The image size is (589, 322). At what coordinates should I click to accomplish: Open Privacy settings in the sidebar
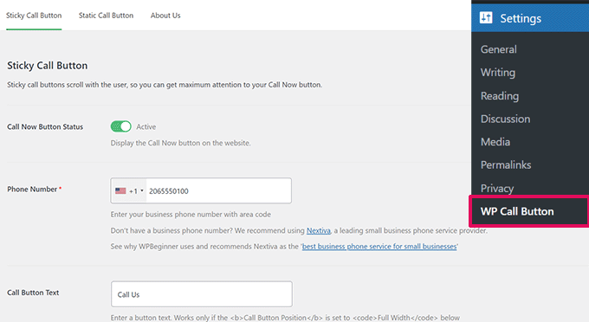(x=497, y=188)
